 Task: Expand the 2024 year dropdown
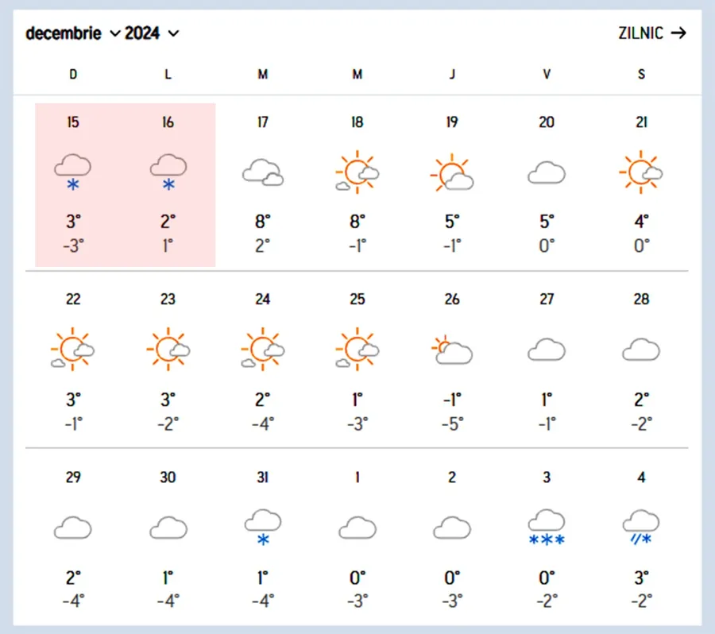(x=152, y=33)
